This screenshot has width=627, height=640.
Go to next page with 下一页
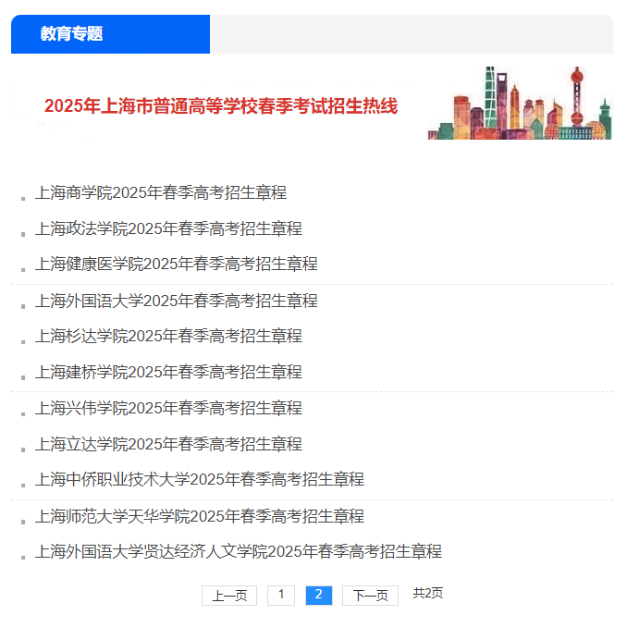[370, 596]
